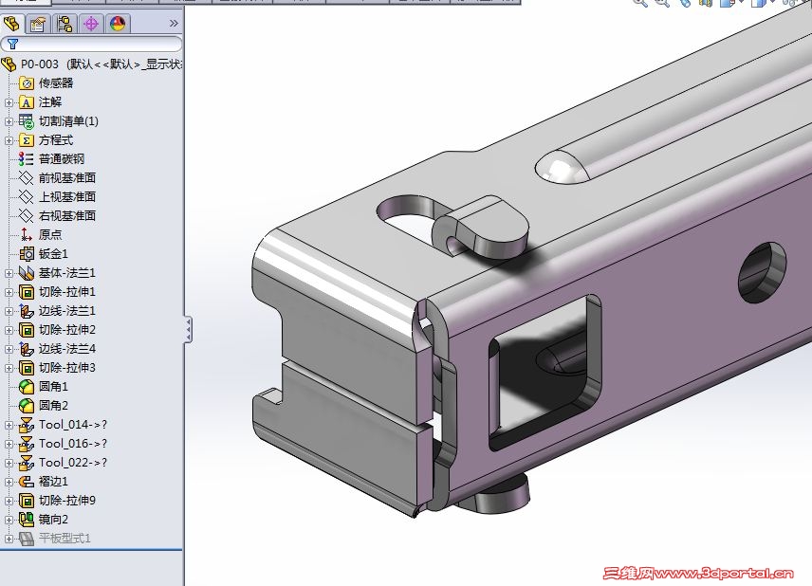Viewport: 812px width, 586px height.
Task: Select the 前视基准面 plane icon
Action: click(27, 178)
